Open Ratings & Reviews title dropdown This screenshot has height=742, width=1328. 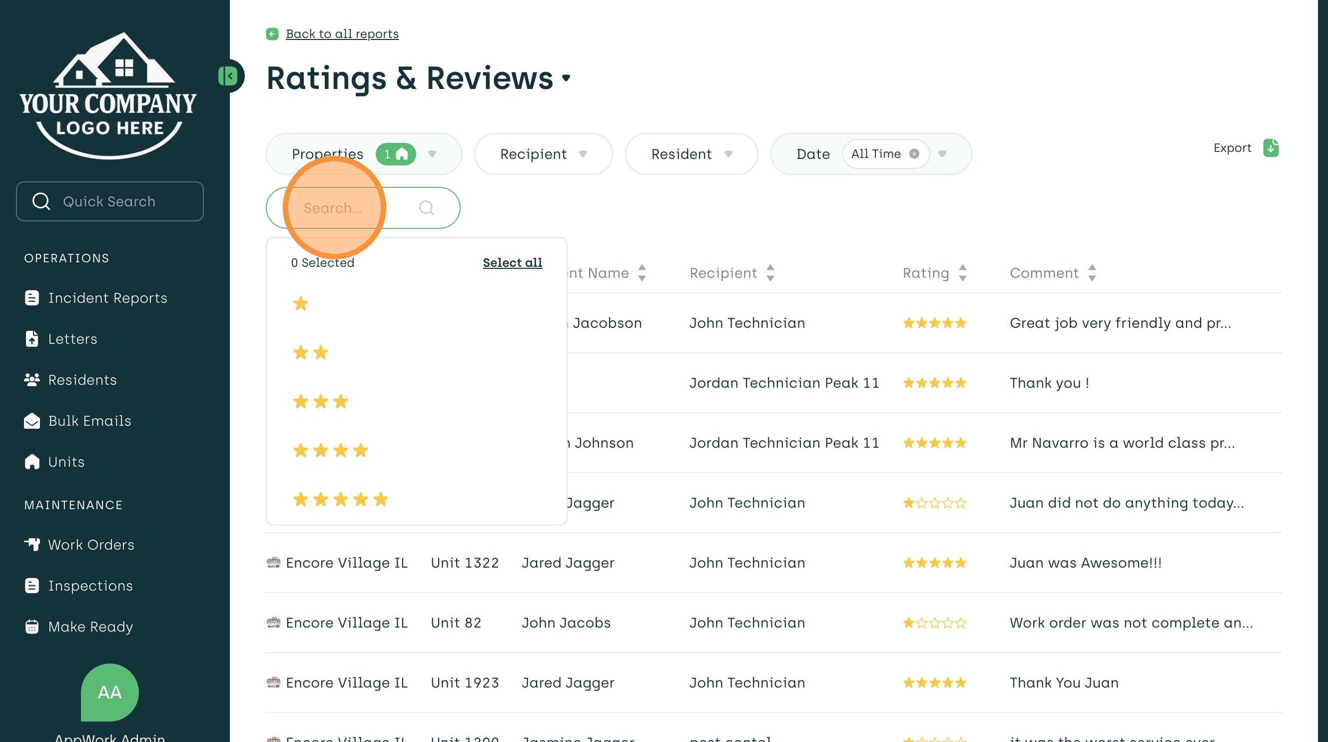pos(566,78)
